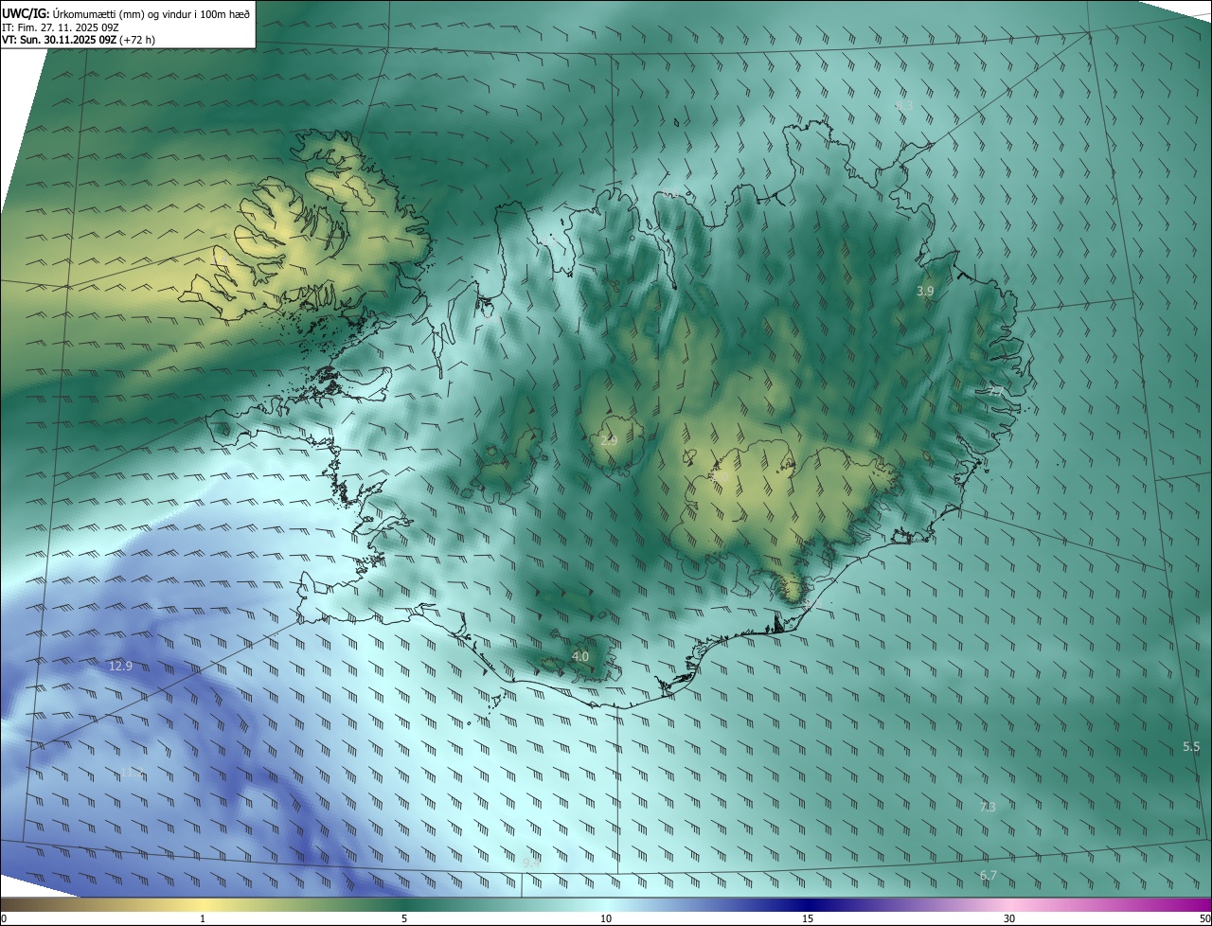Screen dimensions: 1212x926
Task: Click the color scale label 1
Action: coord(203,918)
